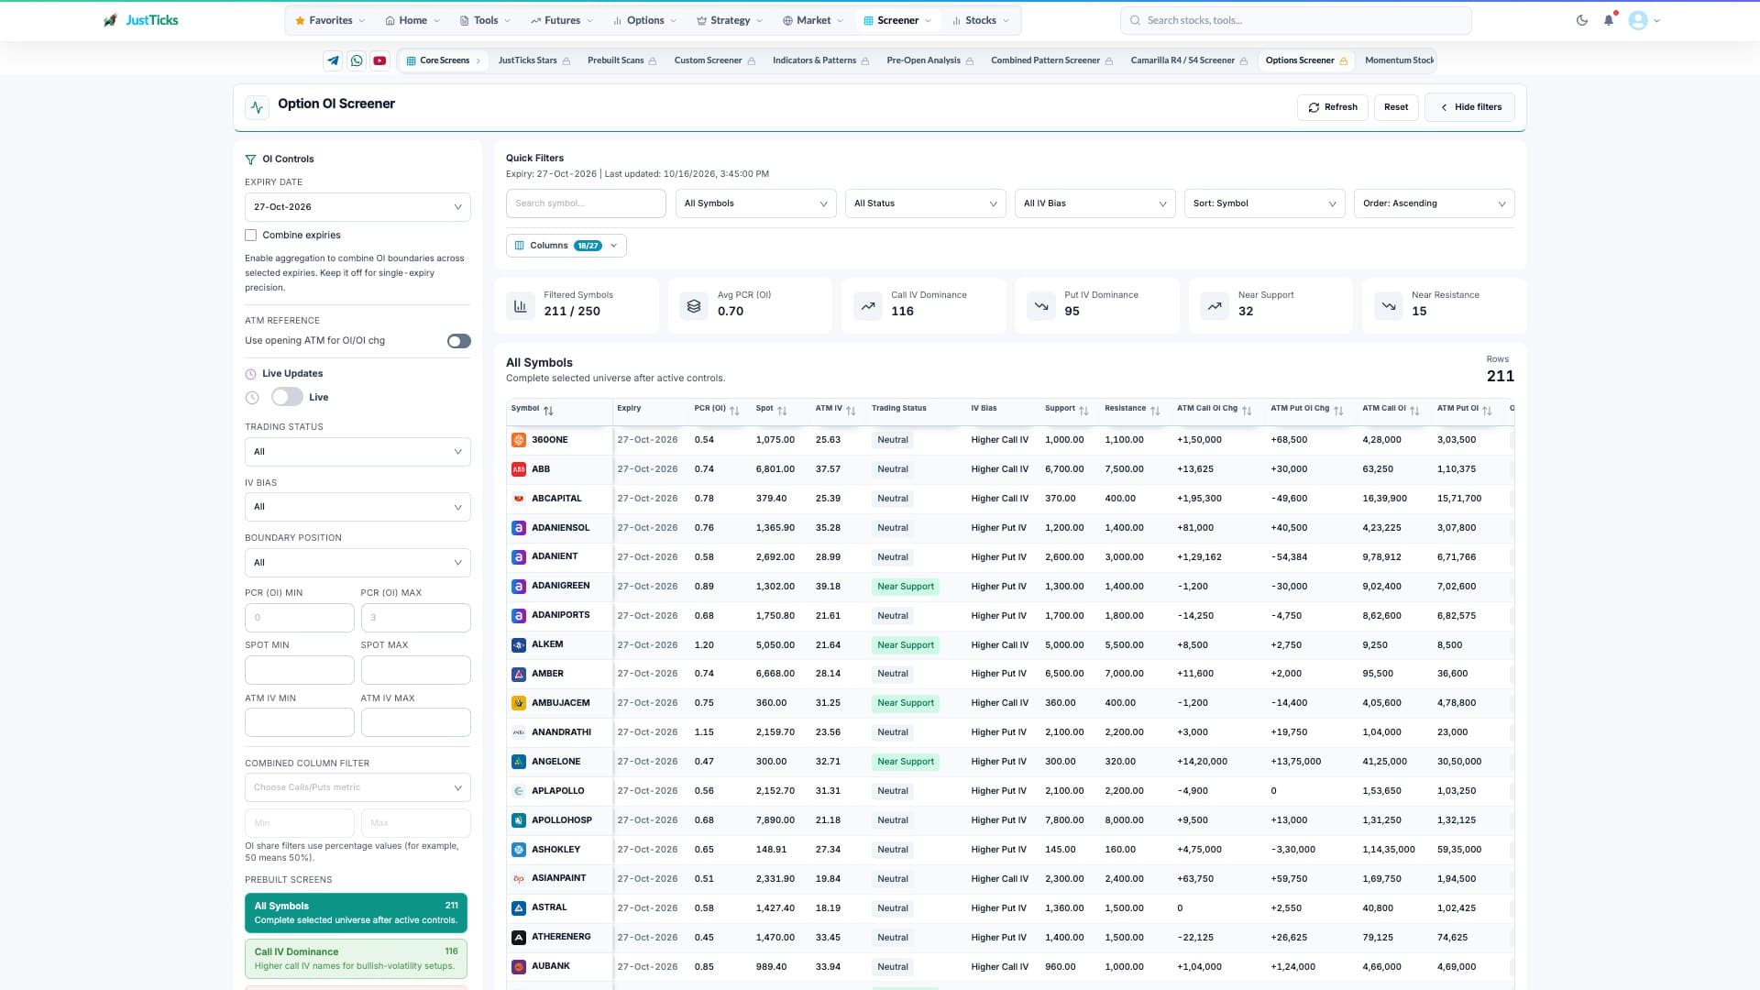Sort by Symbol column arrows
The image size is (1760, 990).
(548, 410)
